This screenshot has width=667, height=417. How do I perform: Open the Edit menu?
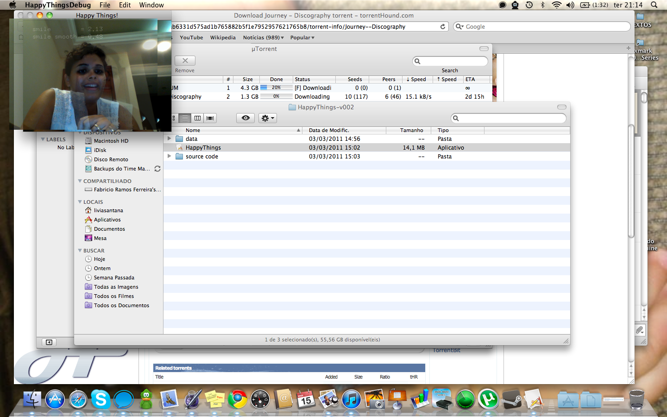pos(125,5)
